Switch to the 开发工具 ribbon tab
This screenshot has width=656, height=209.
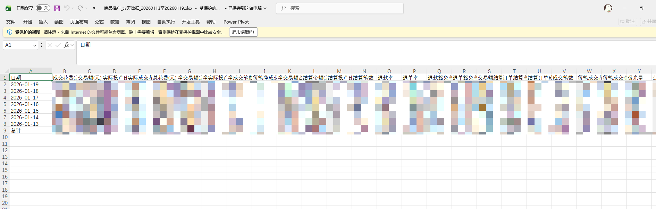191,22
